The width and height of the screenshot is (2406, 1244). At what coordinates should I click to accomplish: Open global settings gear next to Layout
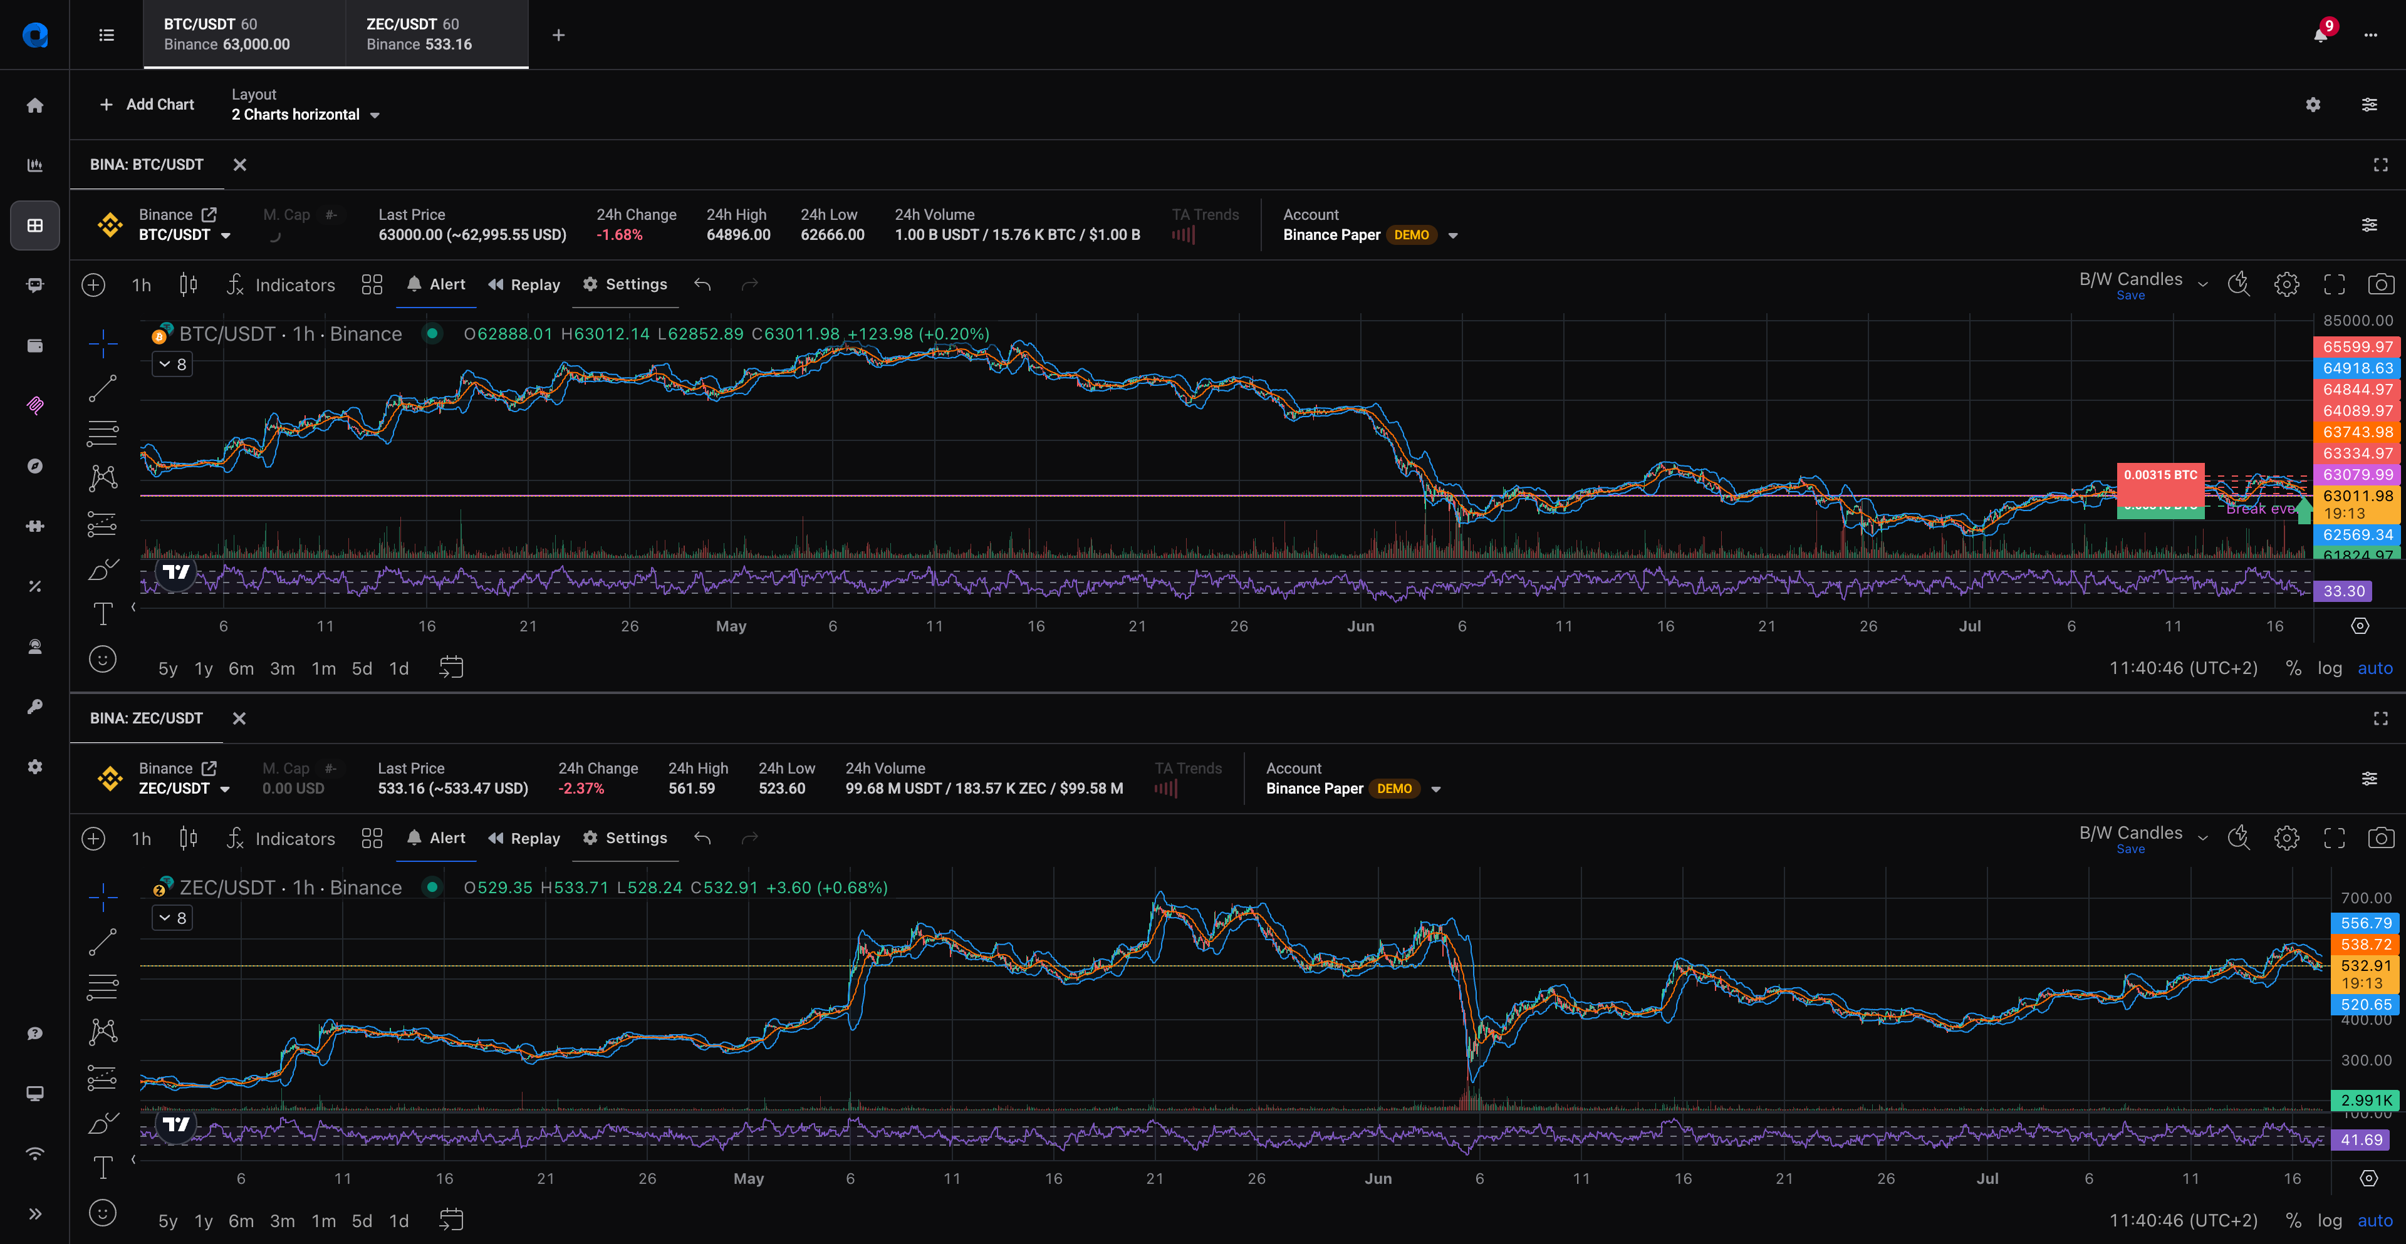tap(2313, 105)
